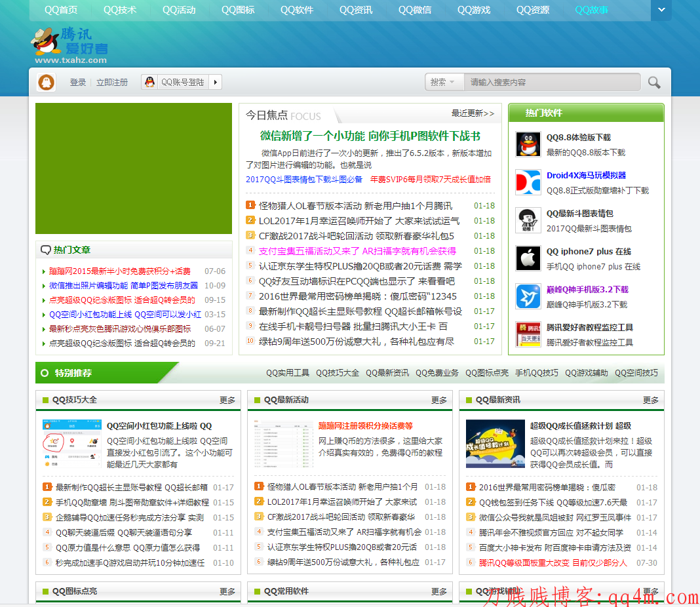700x607 pixels.
Task: Open QQ软件 navigation item
Action: point(297,10)
